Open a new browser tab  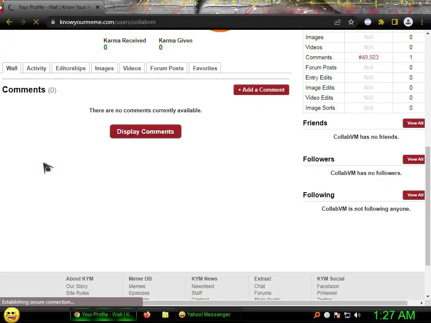(x=113, y=7)
